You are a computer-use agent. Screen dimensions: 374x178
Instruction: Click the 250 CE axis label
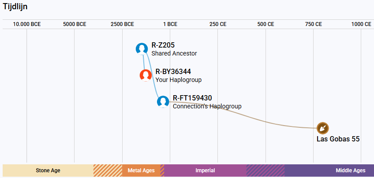(x=218, y=24)
